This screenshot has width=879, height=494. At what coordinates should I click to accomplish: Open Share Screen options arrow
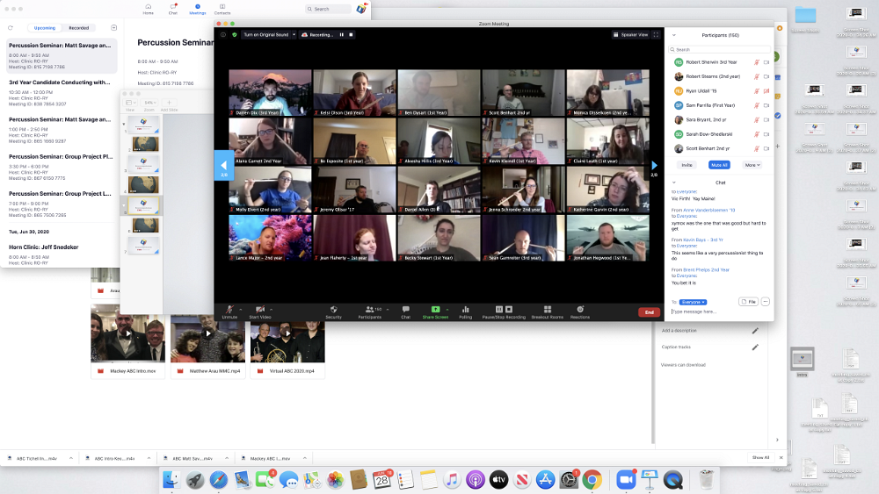point(447,309)
